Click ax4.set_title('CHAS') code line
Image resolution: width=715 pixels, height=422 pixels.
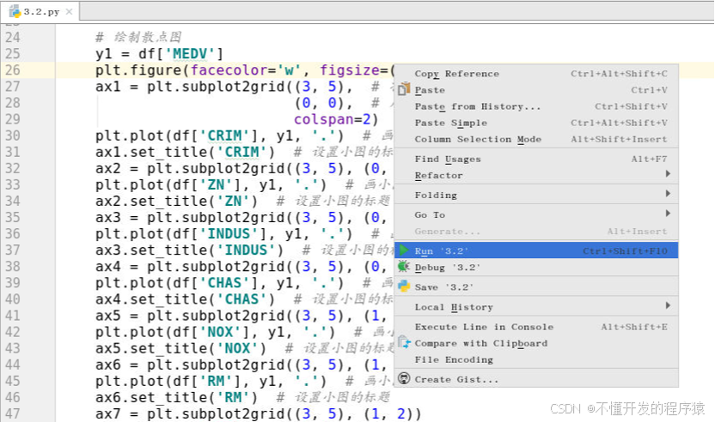[185, 300]
